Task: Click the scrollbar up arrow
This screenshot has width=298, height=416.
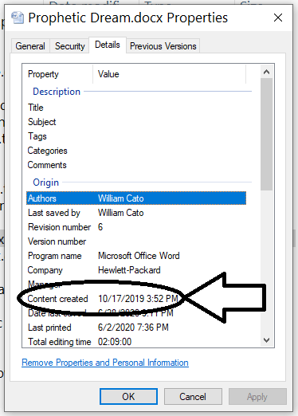Action: pos(266,72)
